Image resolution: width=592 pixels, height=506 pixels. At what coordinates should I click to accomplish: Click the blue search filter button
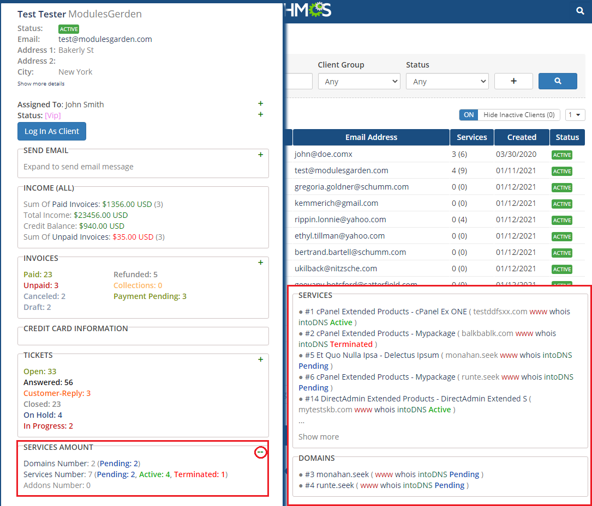pyautogui.click(x=558, y=81)
